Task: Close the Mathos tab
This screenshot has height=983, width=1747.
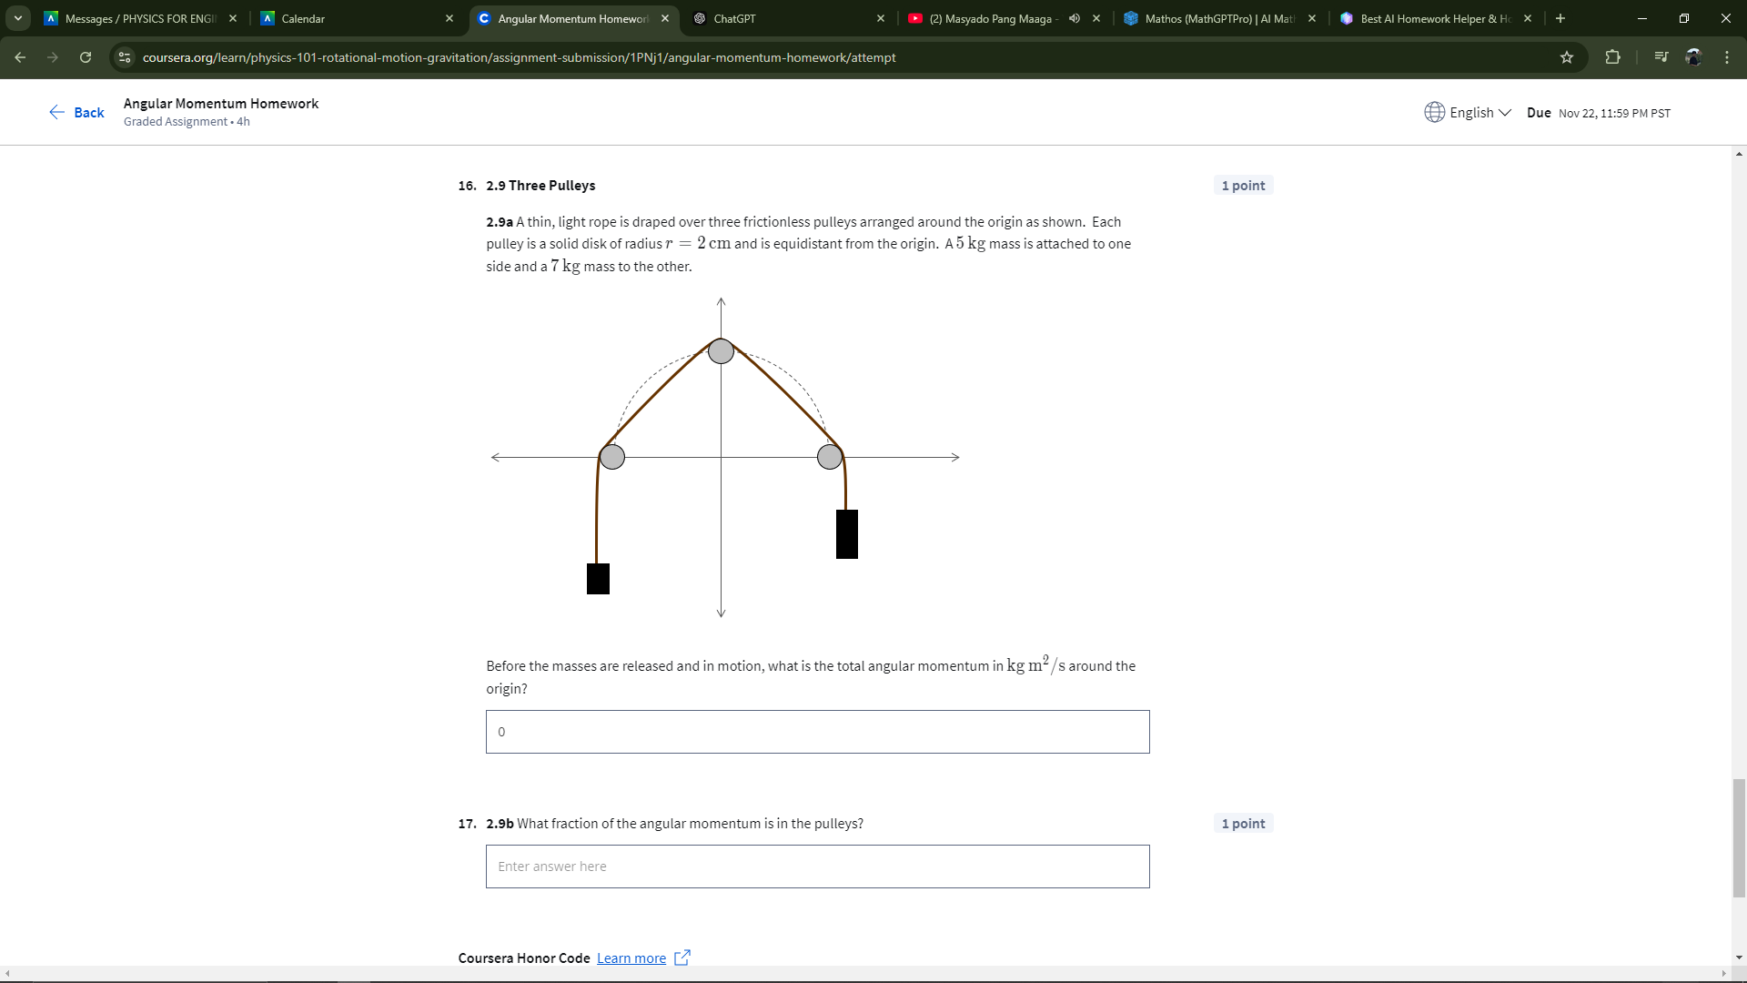Action: (1312, 18)
